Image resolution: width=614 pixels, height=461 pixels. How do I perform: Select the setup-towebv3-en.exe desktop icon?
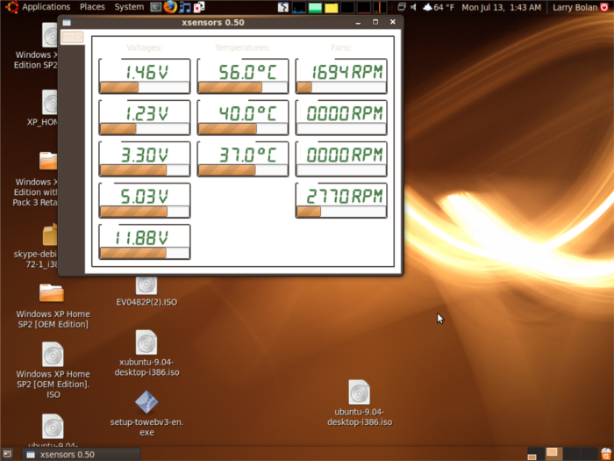coord(146,402)
